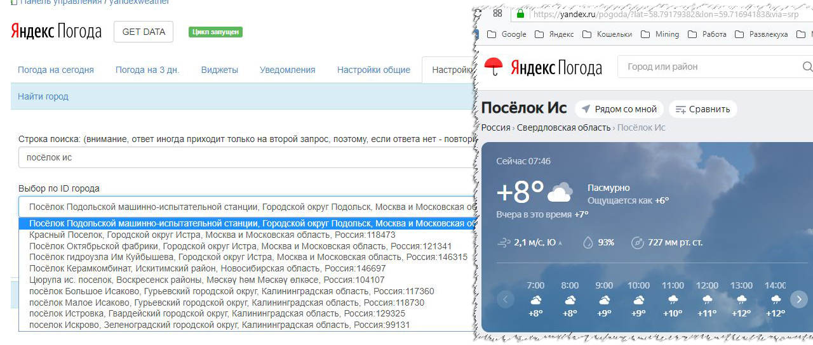This screenshot has width=813, height=345.
Task: Click the humidity droplet icon
Action: [588, 242]
